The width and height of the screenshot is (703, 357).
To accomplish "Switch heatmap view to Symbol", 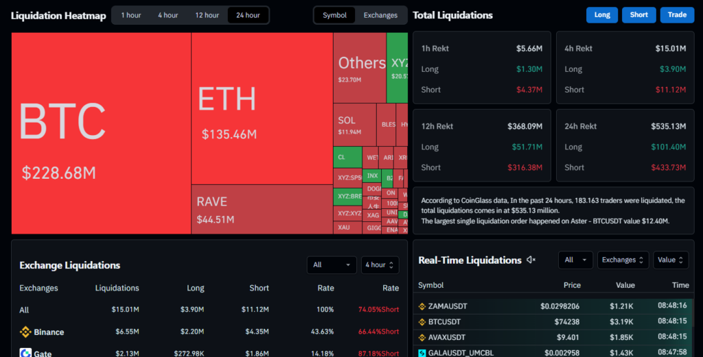I will [334, 15].
